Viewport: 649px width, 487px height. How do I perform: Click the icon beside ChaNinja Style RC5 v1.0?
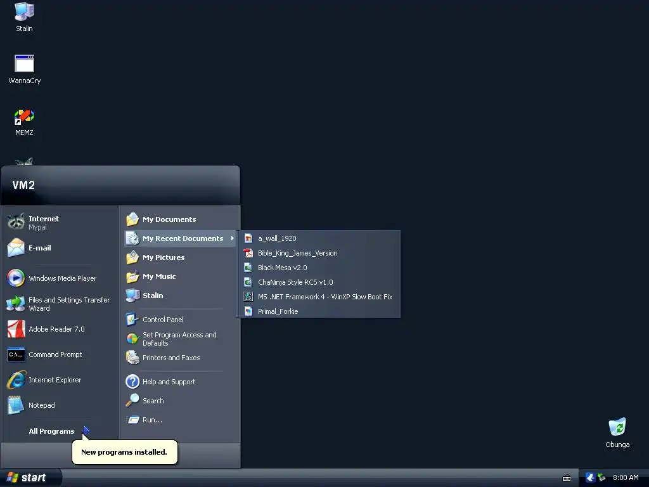(x=248, y=282)
